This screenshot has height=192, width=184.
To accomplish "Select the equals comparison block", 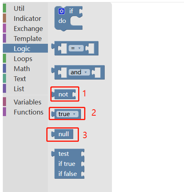I will point(75,48).
